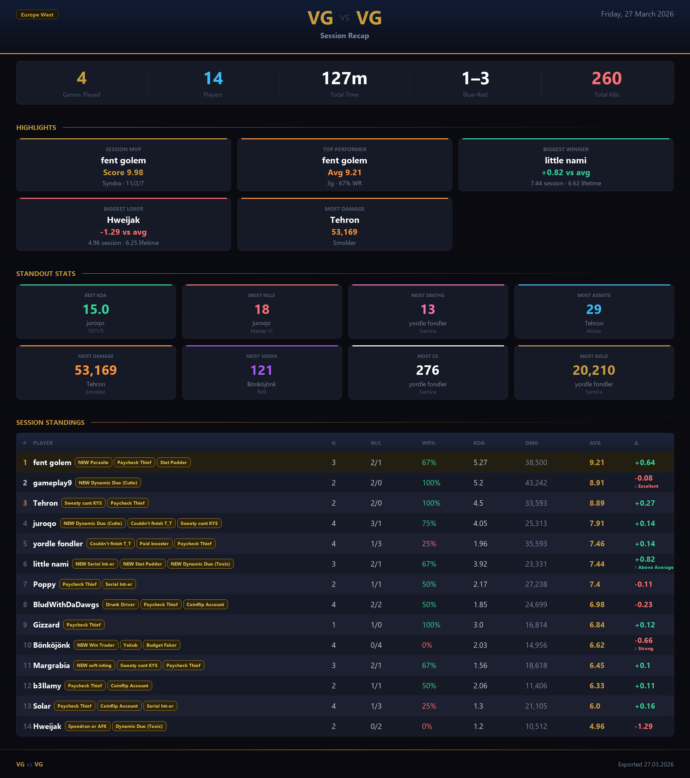Sort standings by the KDA column header
Viewport: 690px width, 778px height.
479,443
